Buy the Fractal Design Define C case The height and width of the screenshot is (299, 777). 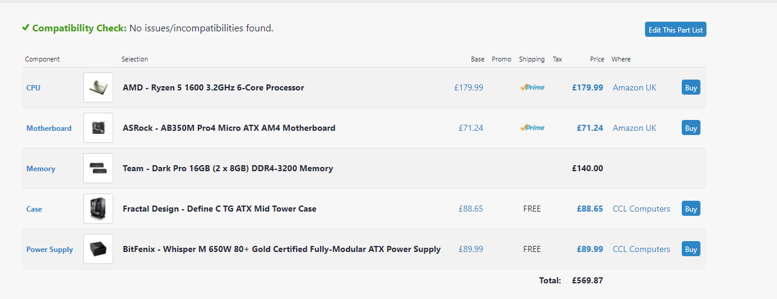tap(691, 209)
